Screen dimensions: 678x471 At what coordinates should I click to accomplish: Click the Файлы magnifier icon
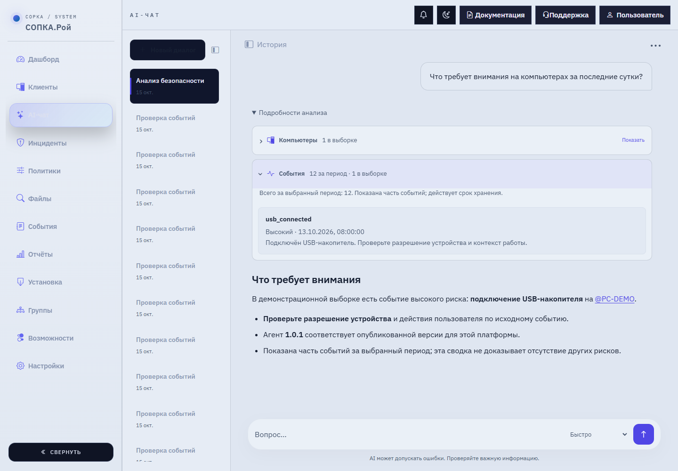(20, 198)
